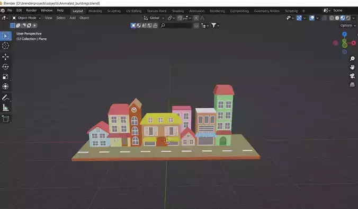Select the Rotate tool
The width and height of the screenshot is (358, 209).
click(5, 67)
